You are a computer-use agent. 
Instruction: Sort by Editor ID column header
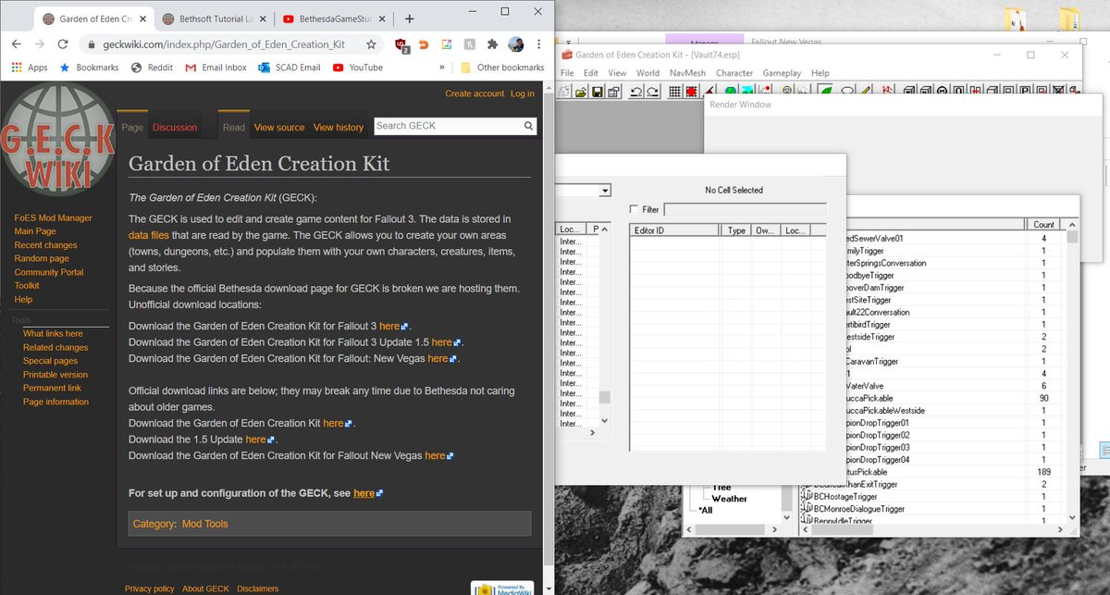[674, 230]
